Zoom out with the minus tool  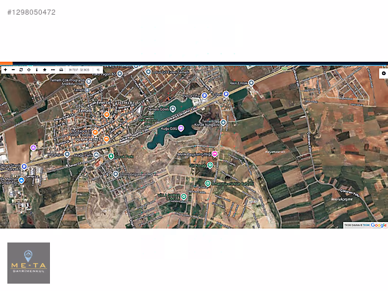pos(13,70)
